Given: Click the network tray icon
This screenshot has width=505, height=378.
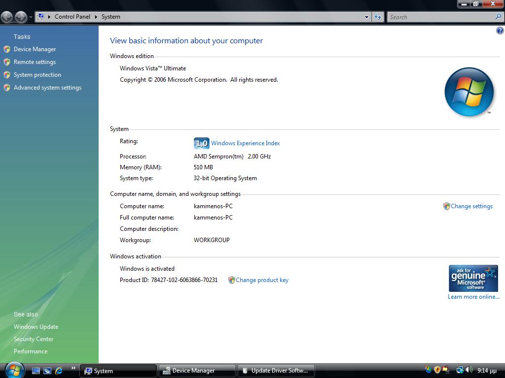Looking at the screenshot, I should 460,370.
